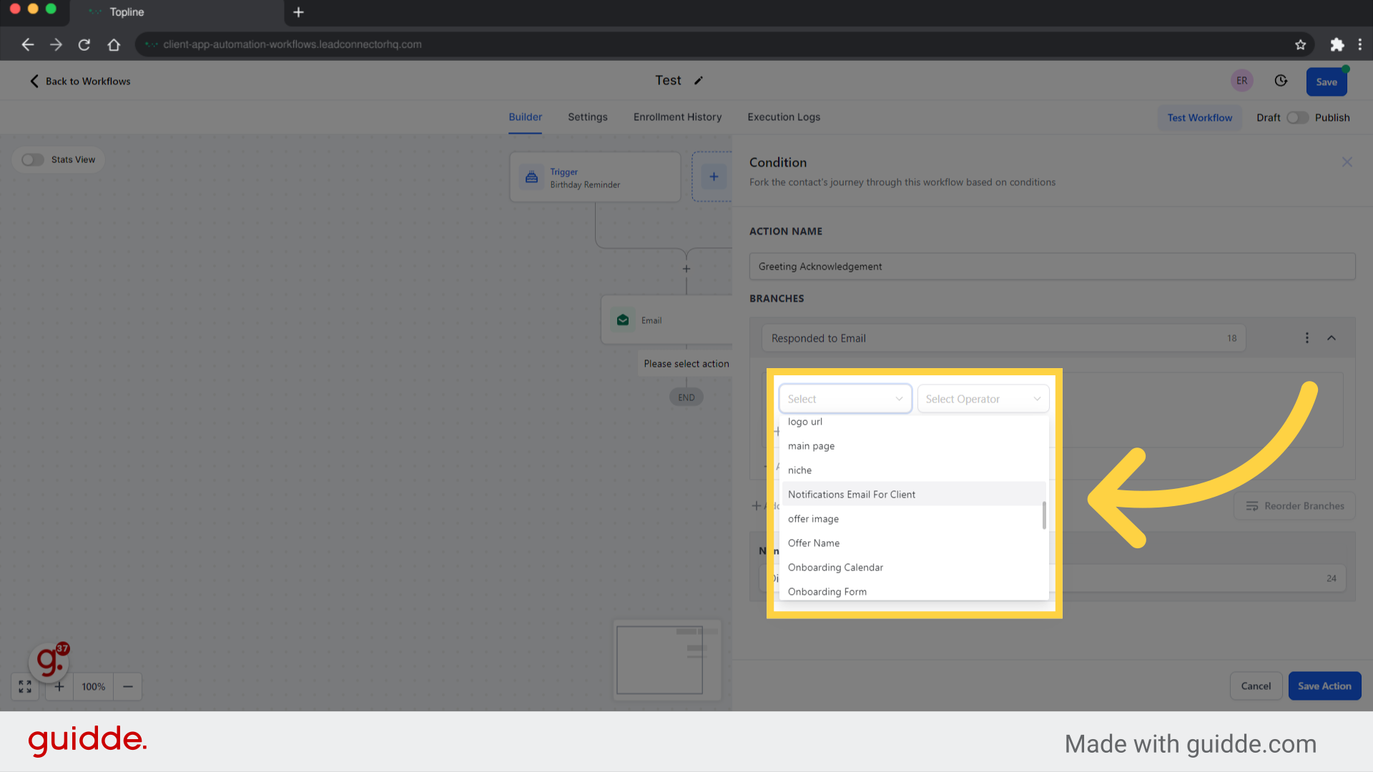Open browser extensions puzzle icon
Viewport: 1373px width, 772px height.
[x=1337, y=44]
